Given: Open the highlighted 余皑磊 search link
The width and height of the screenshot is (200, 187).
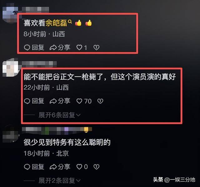Looking at the screenshot, I should 59,23.
